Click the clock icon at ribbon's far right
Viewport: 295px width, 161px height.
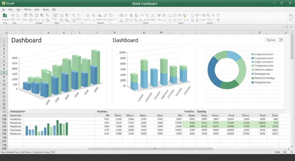coord(291,20)
